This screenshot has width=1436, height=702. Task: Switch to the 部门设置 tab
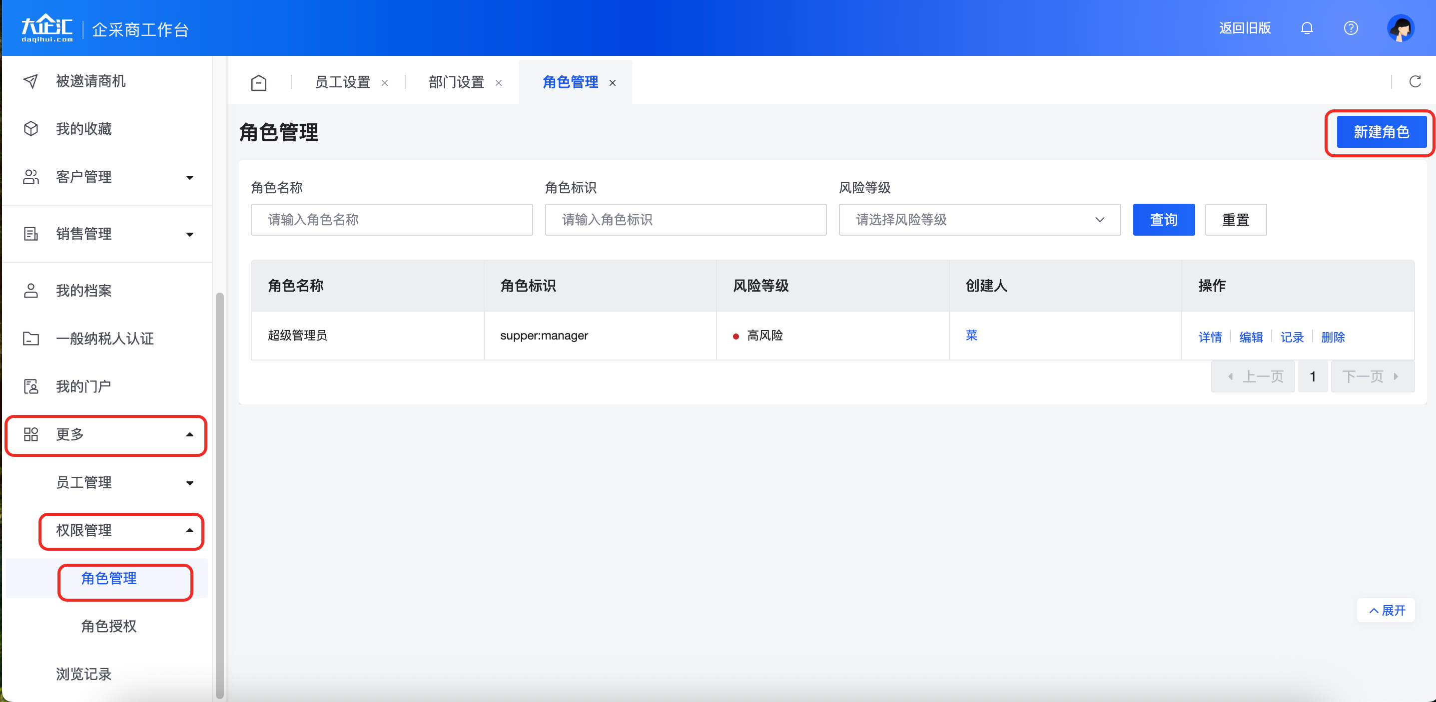(456, 82)
